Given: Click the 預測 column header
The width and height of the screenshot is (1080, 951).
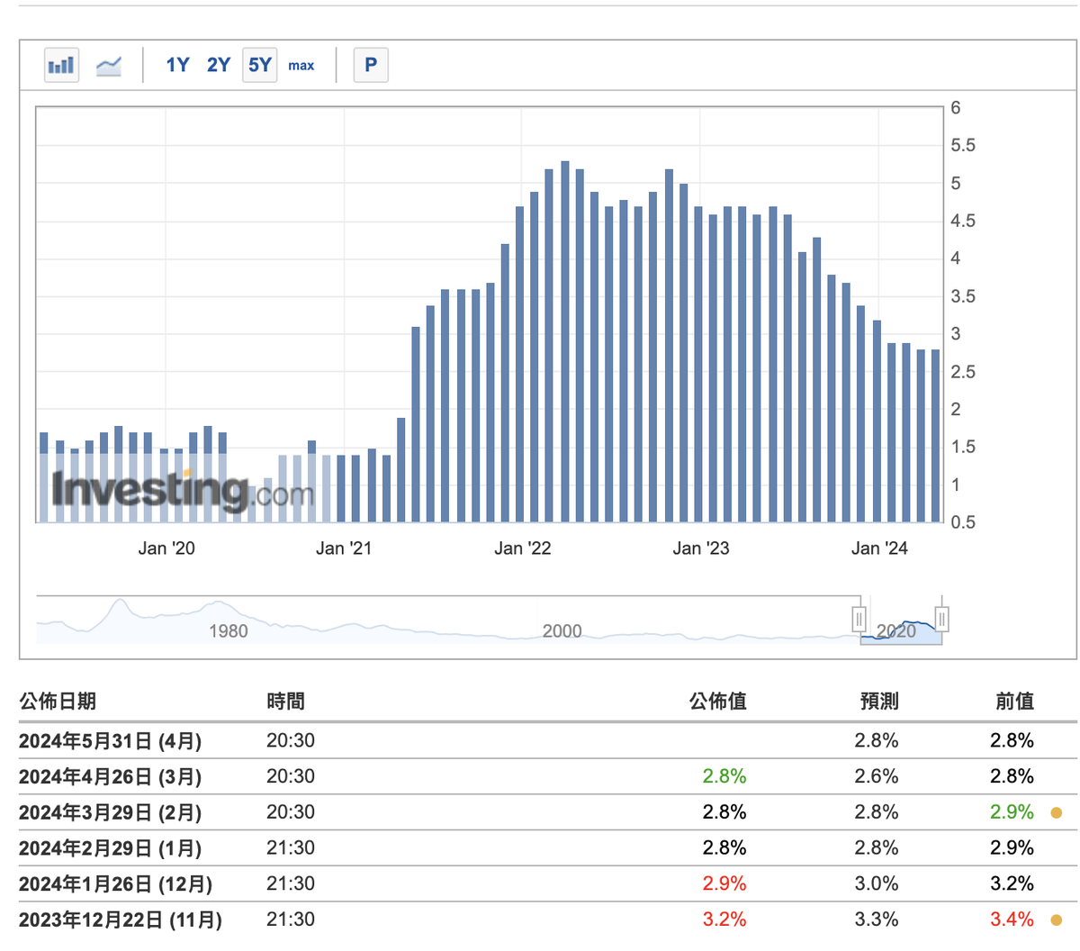Looking at the screenshot, I should pyautogui.click(x=879, y=702).
